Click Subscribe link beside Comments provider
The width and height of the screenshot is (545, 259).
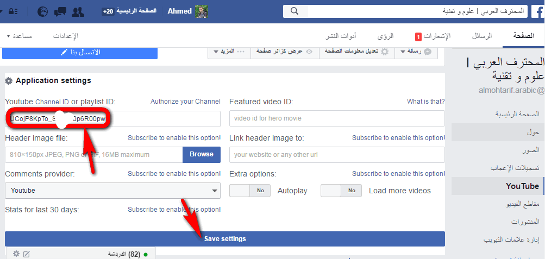coord(174,173)
